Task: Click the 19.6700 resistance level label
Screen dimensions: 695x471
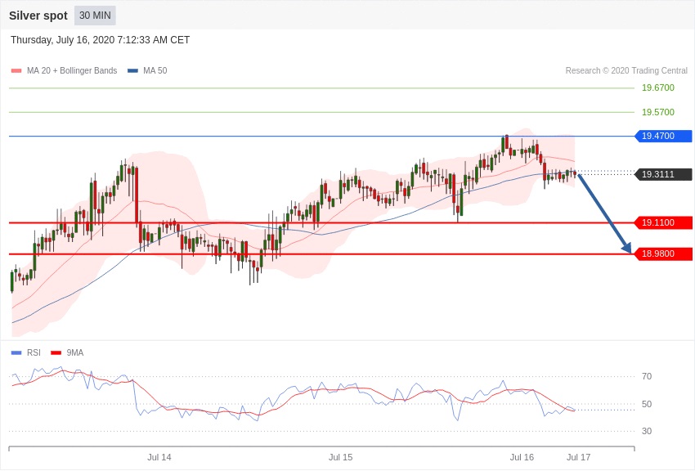Action: pyautogui.click(x=657, y=87)
